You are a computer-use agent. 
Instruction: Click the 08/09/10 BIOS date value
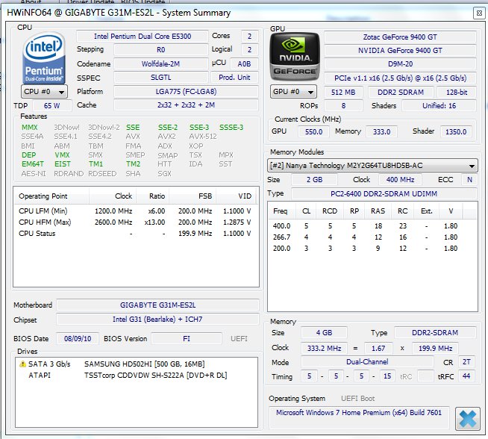78,338
